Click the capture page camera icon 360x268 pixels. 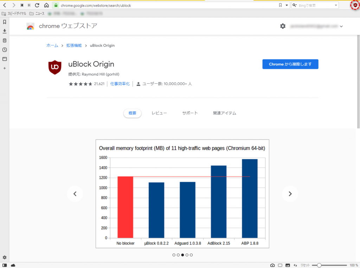point(272,265)
